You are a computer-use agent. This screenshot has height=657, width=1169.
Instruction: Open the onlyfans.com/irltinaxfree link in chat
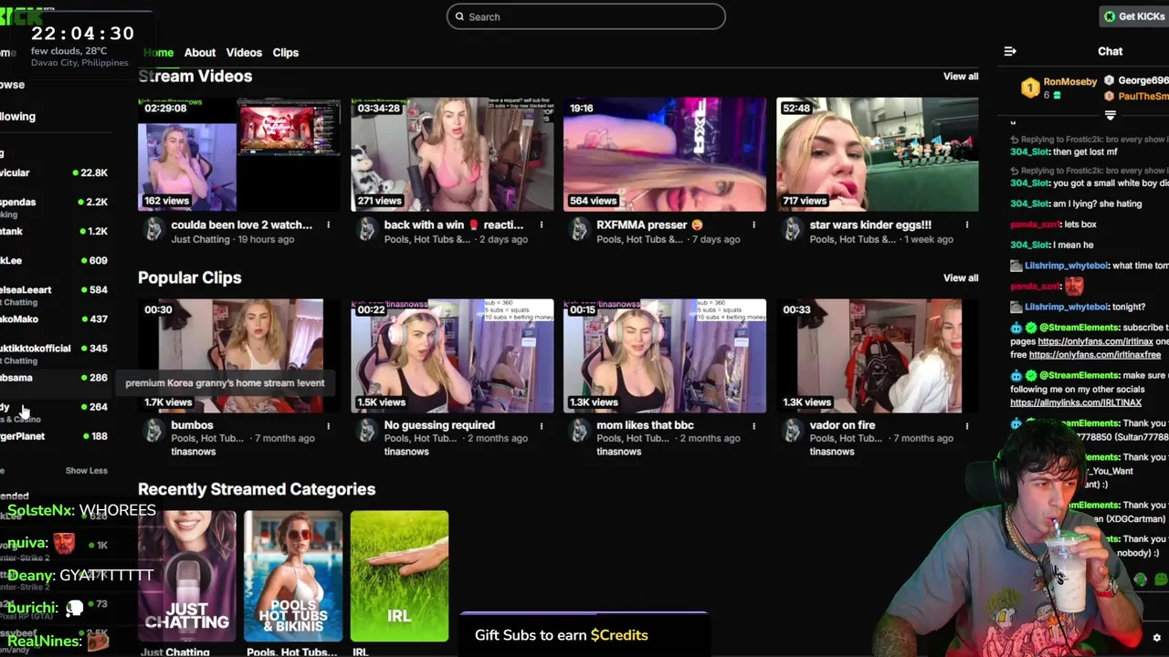(1095, 355)
